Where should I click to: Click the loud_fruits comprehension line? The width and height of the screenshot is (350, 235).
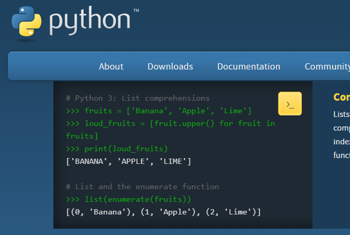170,130
